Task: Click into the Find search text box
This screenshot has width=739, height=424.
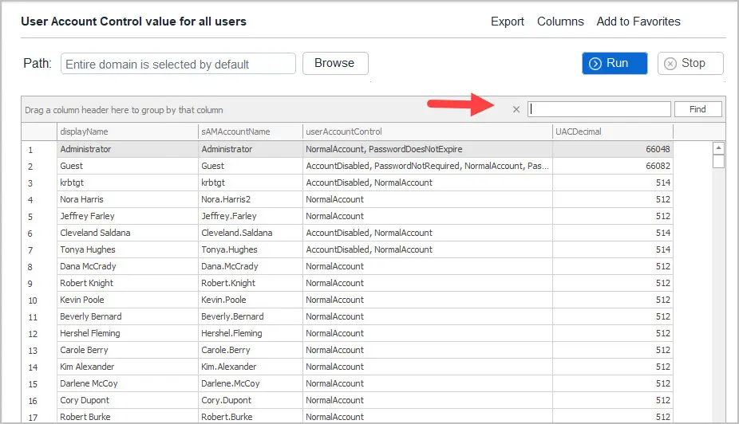Action: pyautogui.click(x=599, y=109)
